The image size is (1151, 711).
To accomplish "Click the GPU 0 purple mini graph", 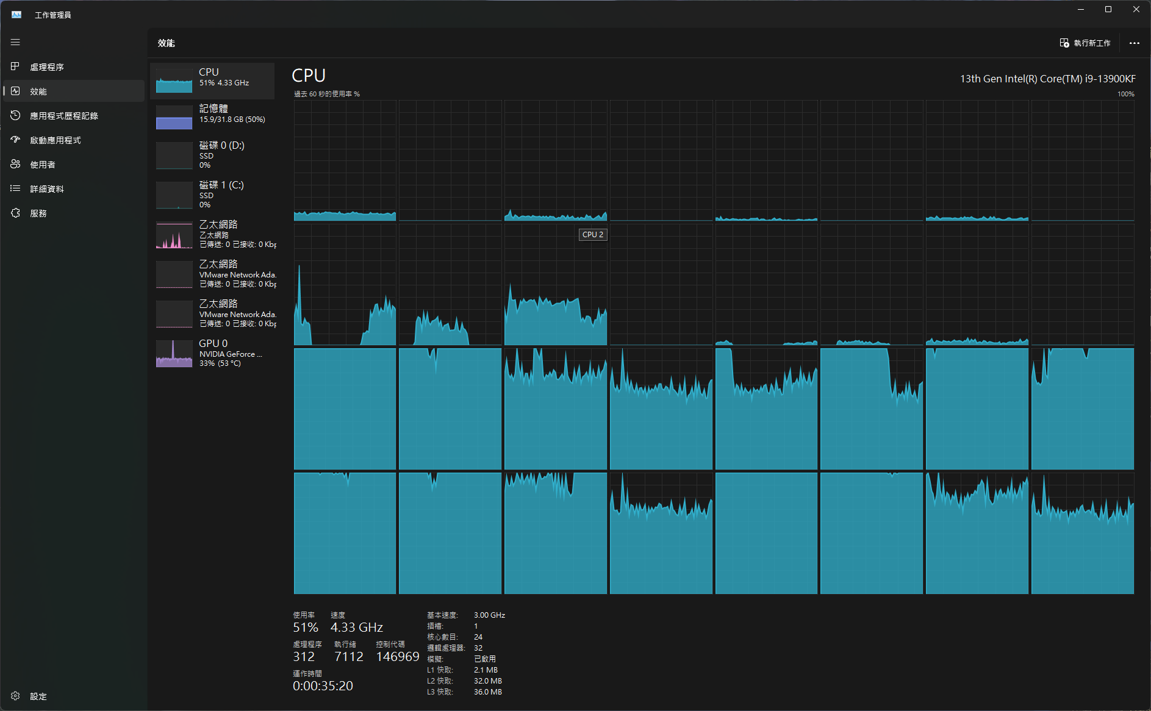I will (174, 354).
